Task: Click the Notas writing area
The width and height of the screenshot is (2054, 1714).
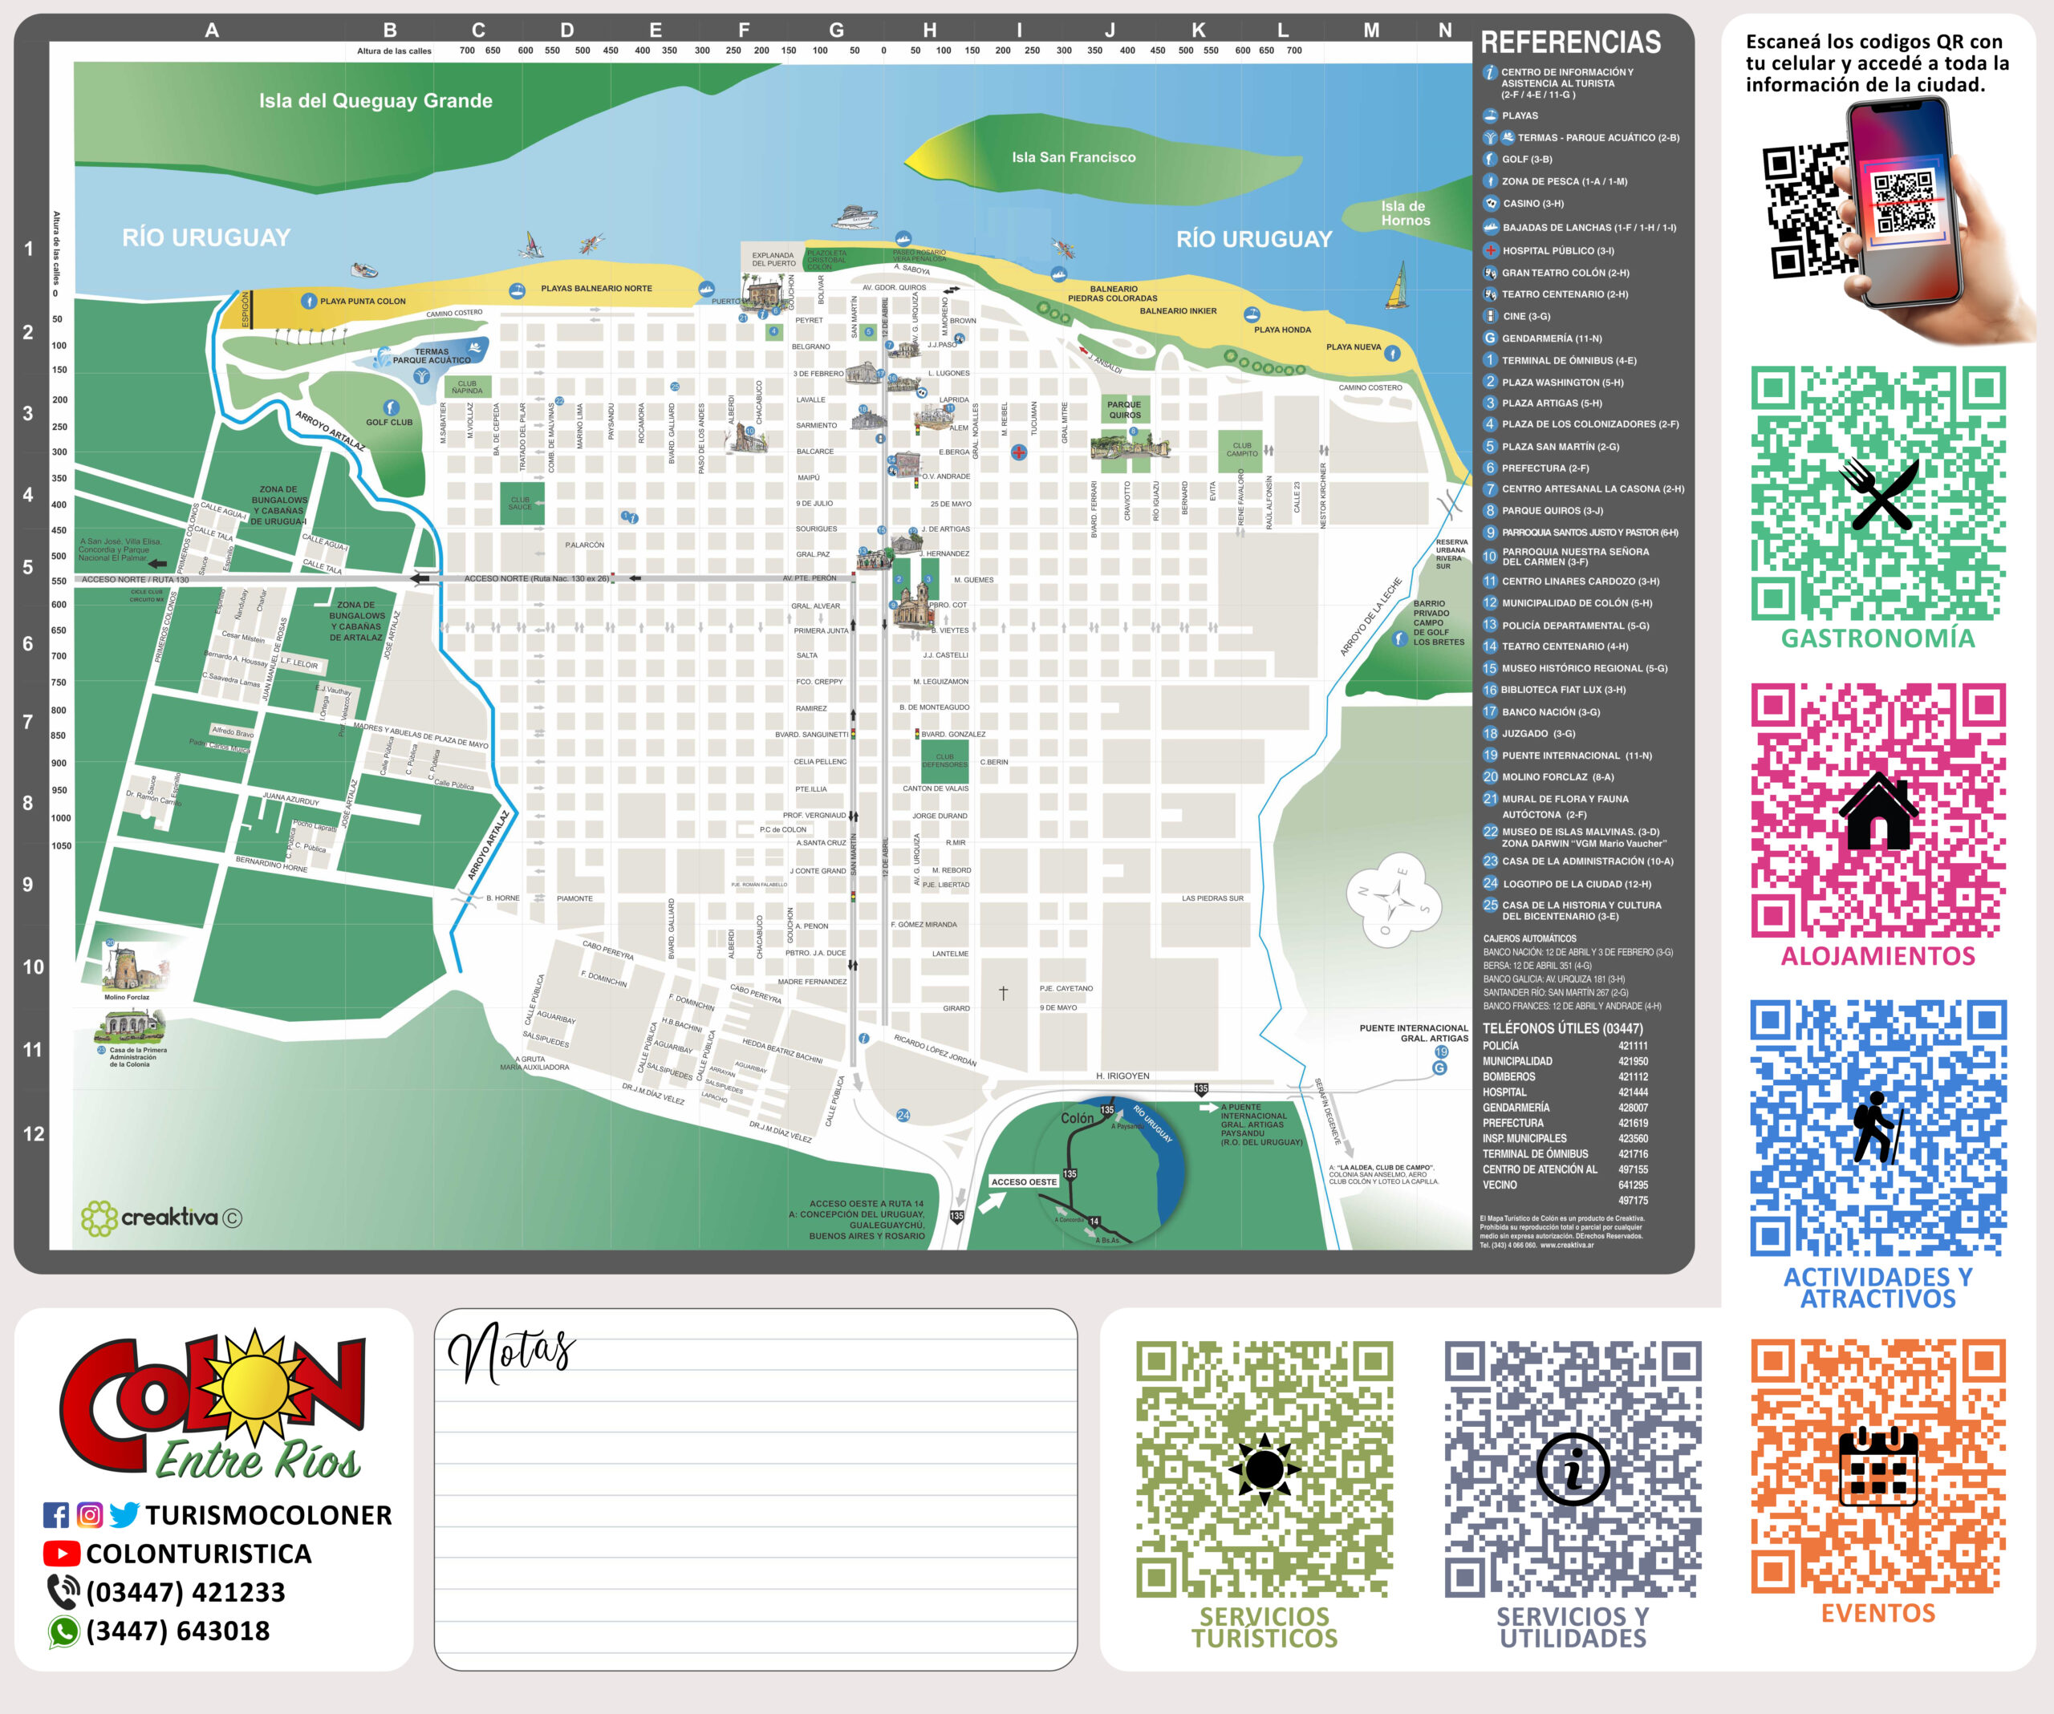Action: (x=755, y=1505)
